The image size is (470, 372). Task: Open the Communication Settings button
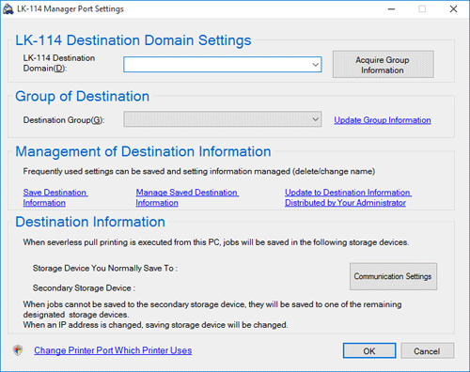(393, 276)
